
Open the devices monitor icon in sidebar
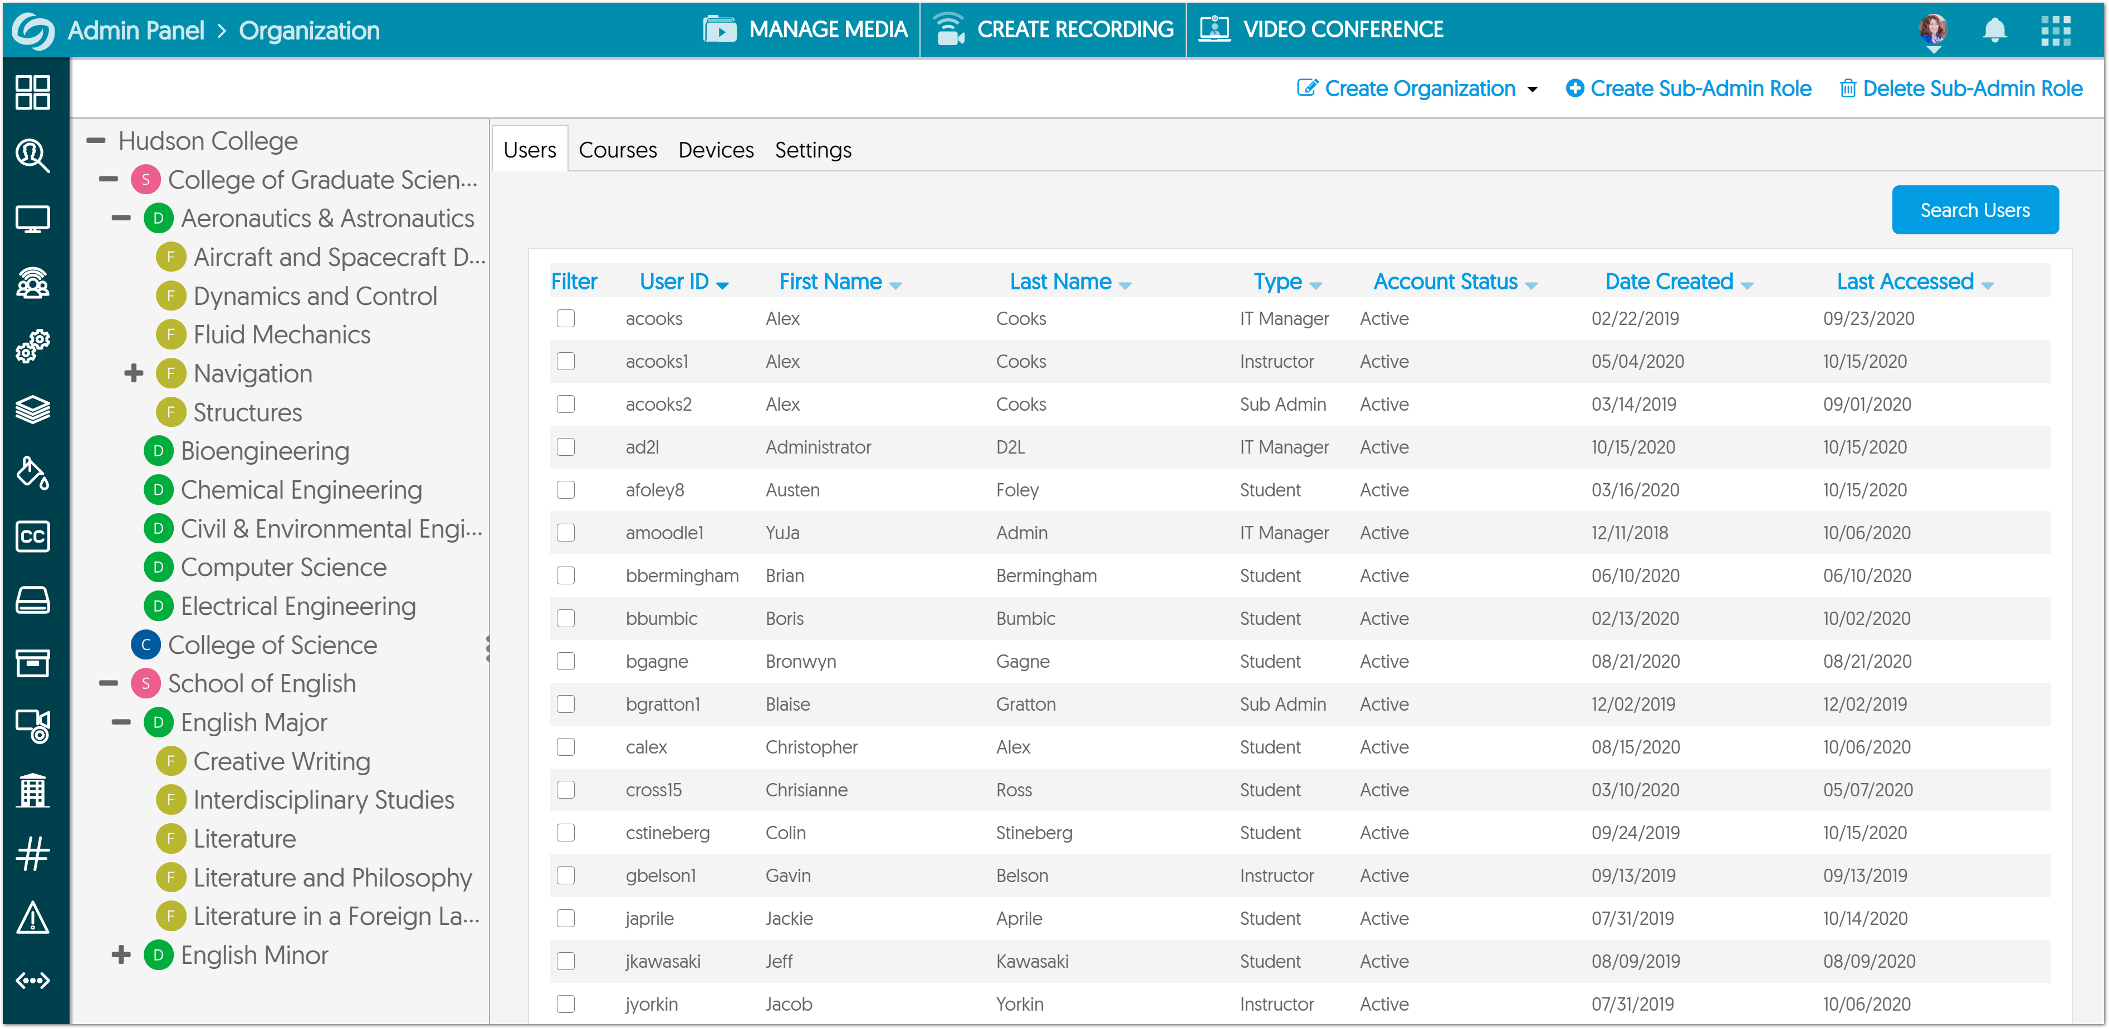tap(33, 218)
